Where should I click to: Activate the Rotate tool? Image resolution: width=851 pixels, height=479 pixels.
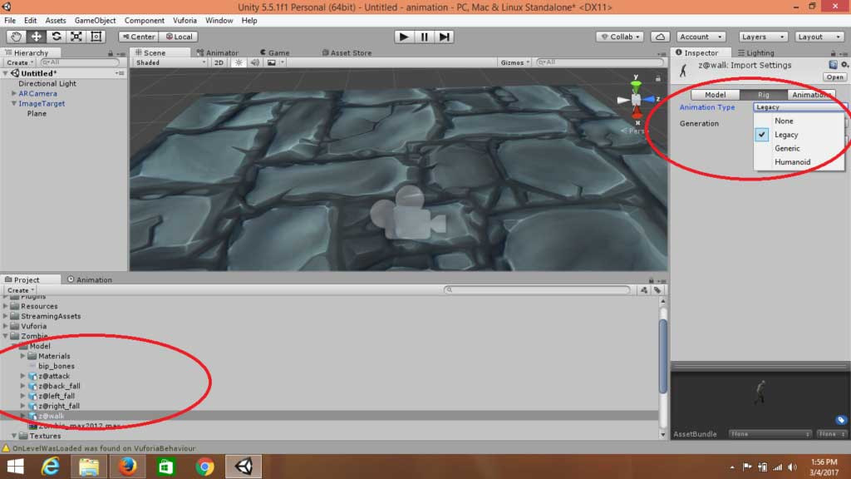57,37
